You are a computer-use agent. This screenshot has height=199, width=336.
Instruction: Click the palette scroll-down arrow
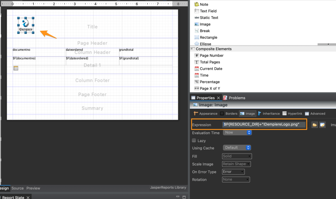(328, 44)
